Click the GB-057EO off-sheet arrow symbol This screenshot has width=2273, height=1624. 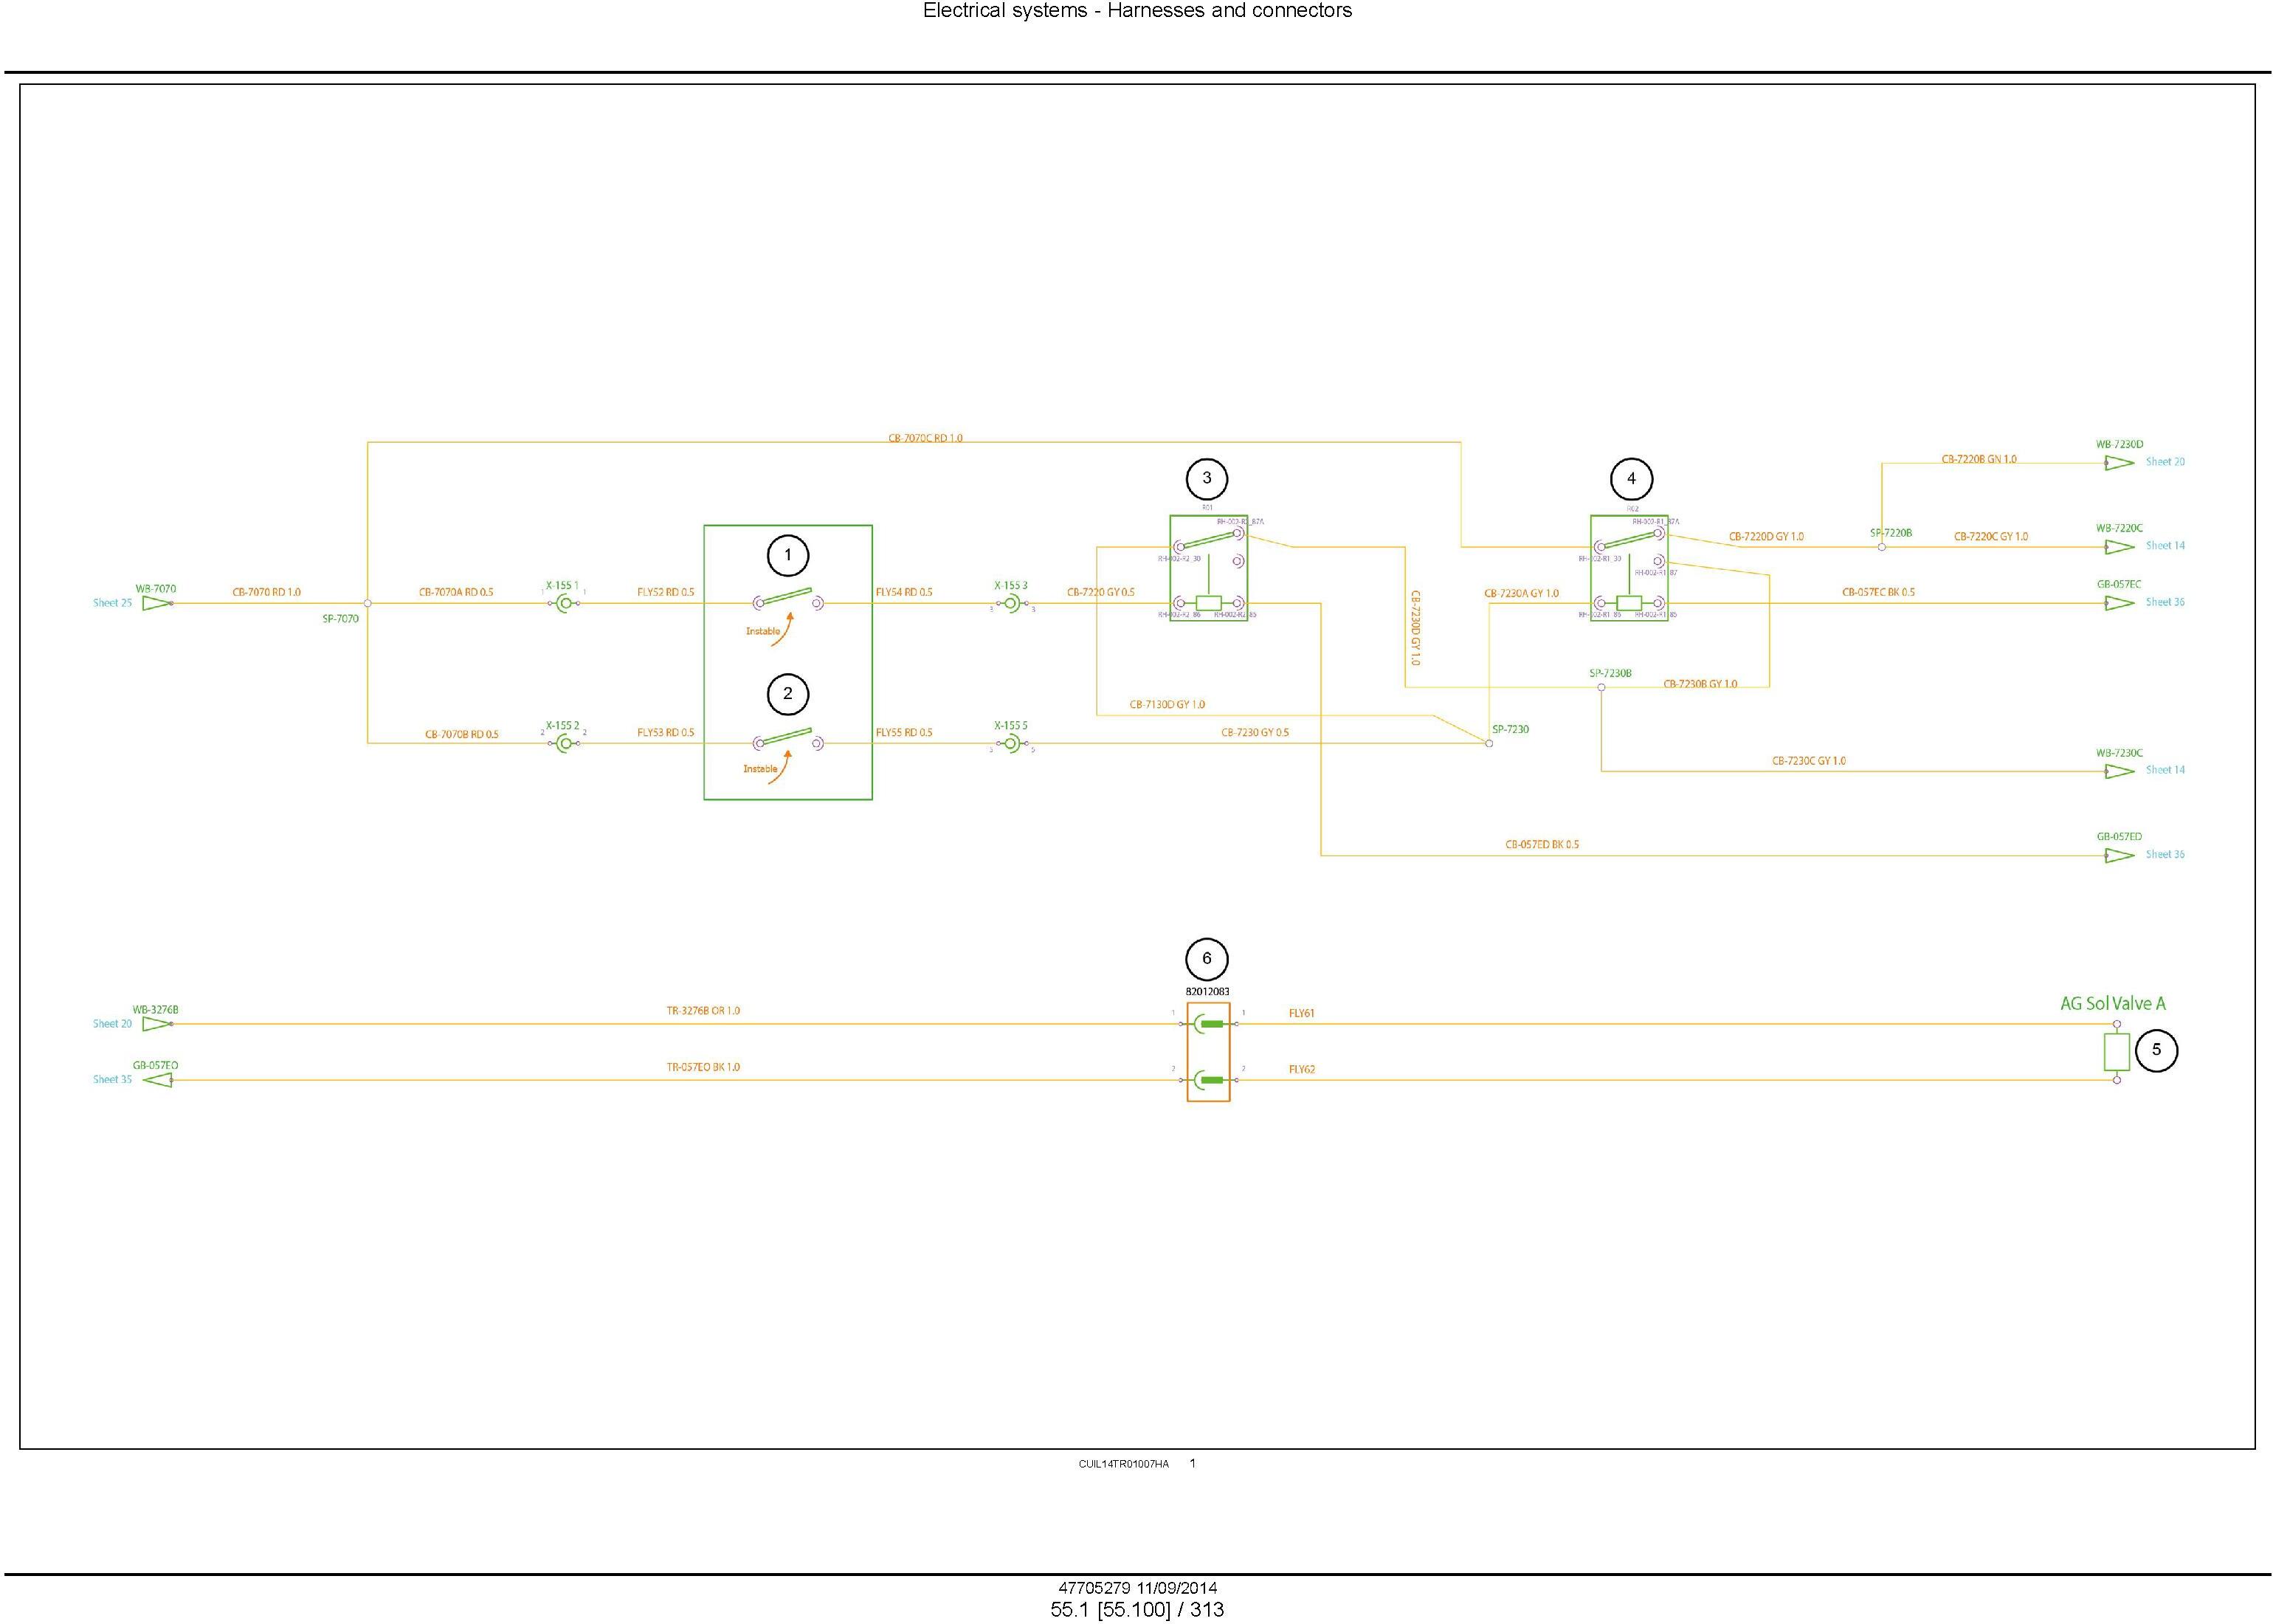tap(157, 1080)
